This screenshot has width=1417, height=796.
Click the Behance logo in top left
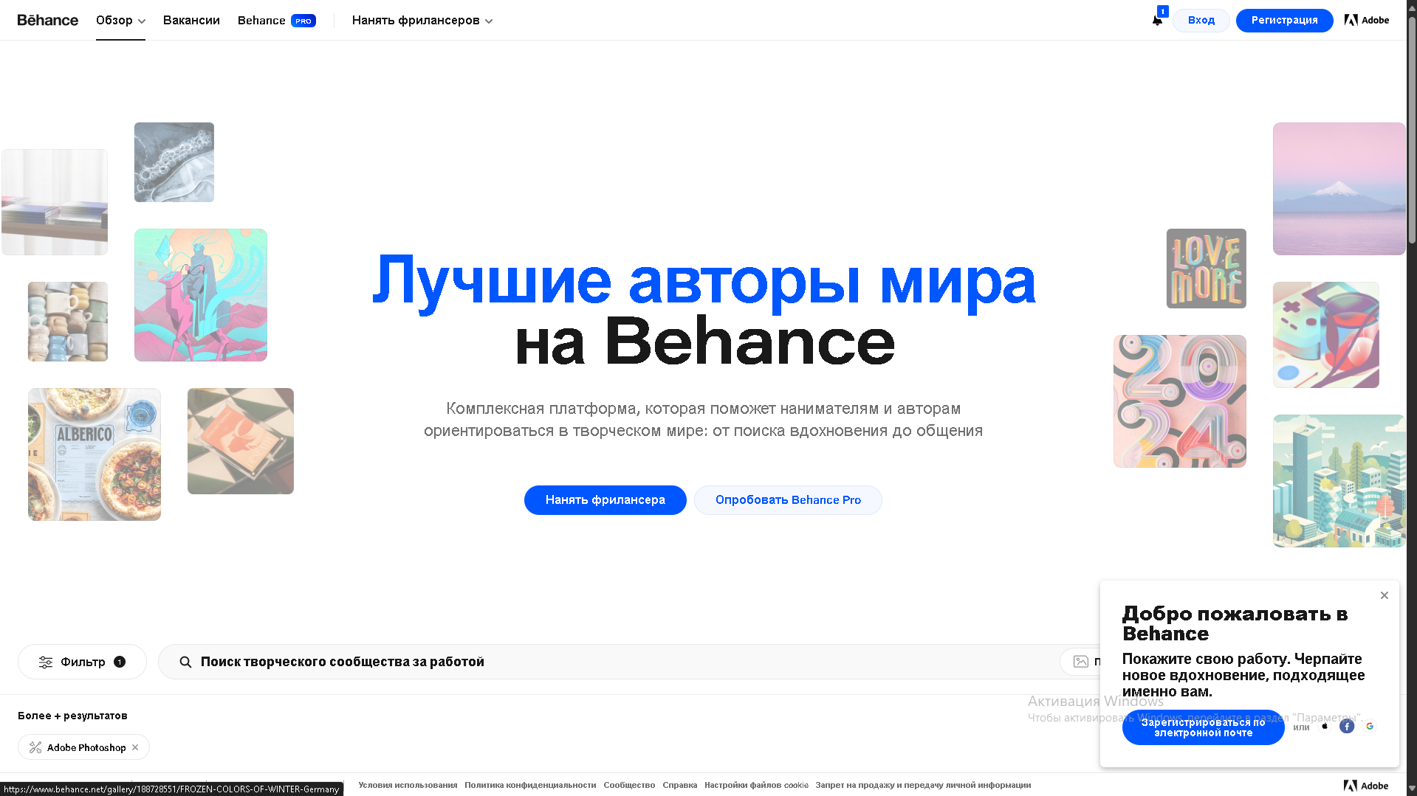click(x=47, y=20)
